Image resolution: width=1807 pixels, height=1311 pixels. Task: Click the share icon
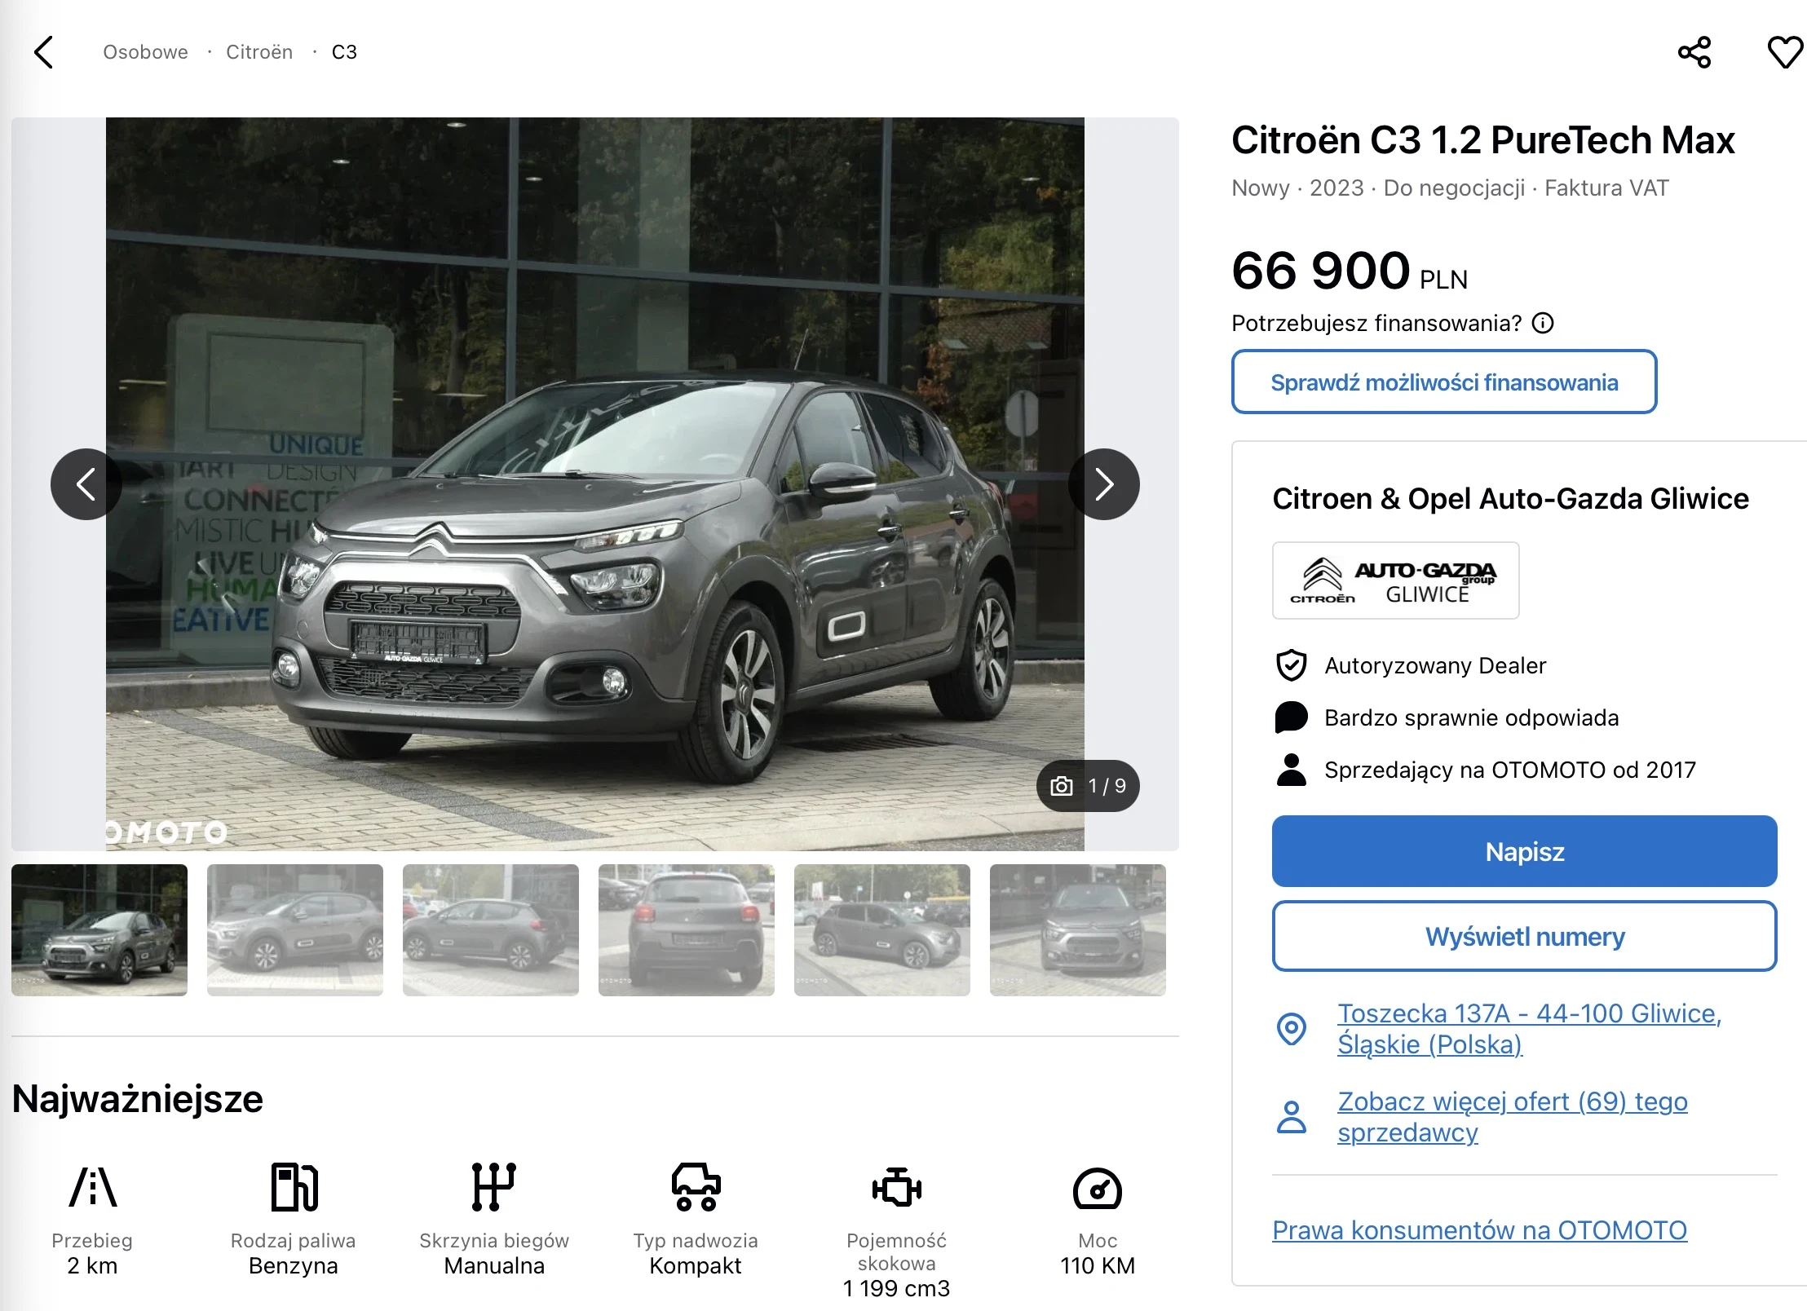coord(1694,52)
